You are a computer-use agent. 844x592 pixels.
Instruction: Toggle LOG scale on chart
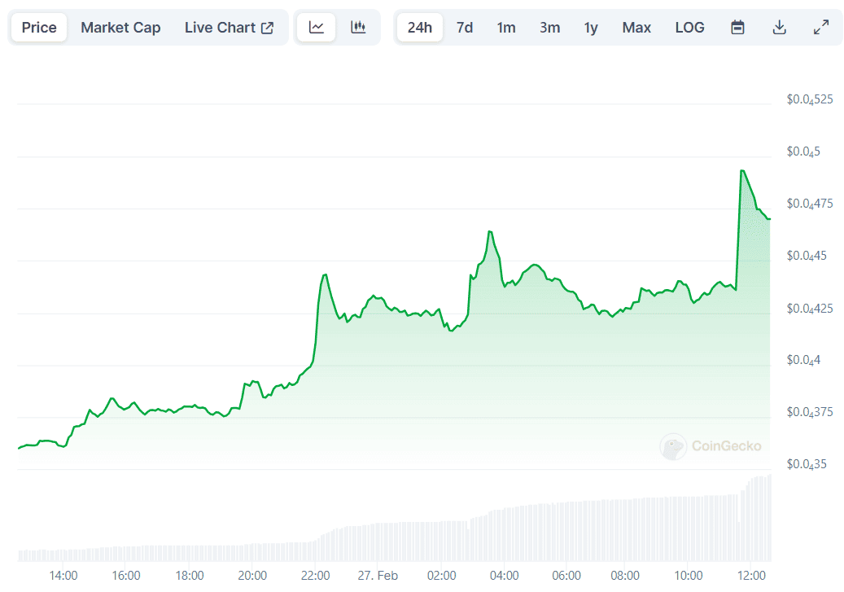tap(689, 28)
